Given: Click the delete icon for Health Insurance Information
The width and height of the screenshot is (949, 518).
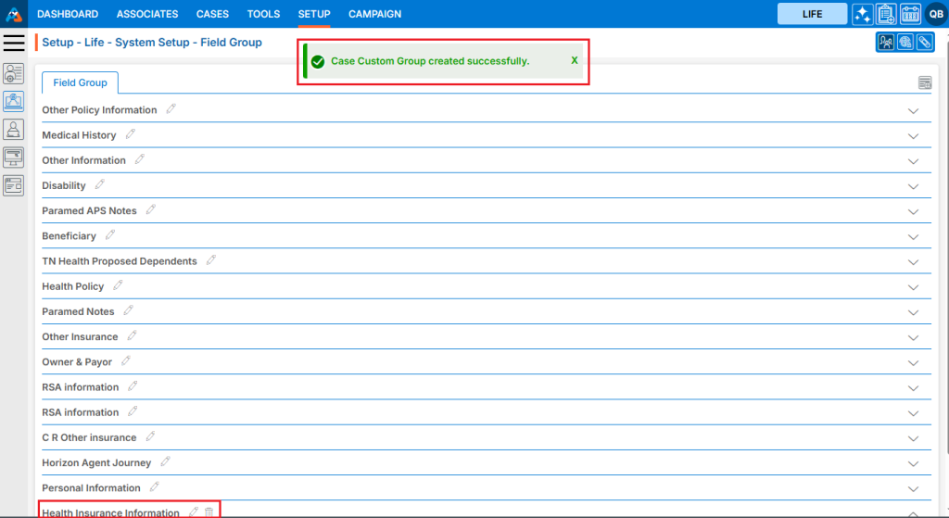Looking at the screenshot, I should [x=209, y=512].
